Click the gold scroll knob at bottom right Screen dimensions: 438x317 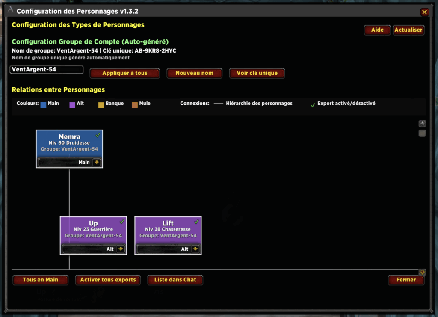click(x=422, y=272)
